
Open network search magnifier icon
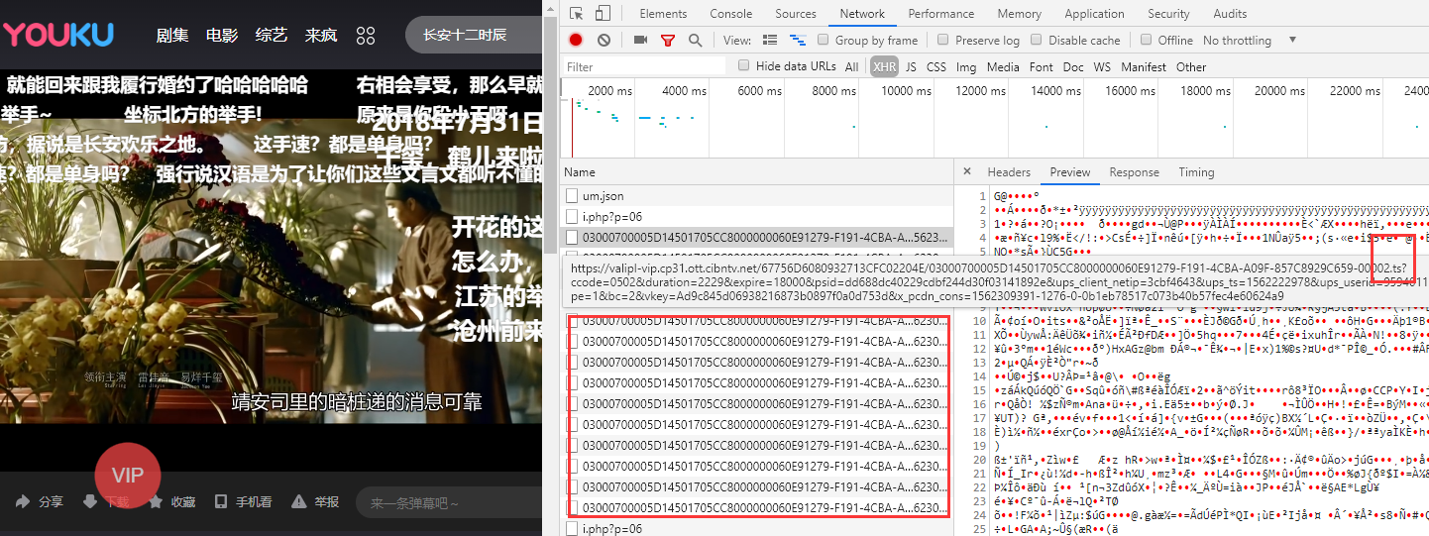pos(695,40)
